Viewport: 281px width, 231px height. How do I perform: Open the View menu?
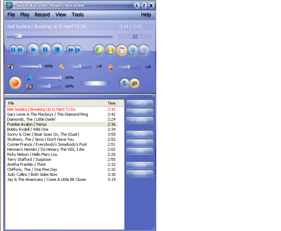(x=61, y=15)
